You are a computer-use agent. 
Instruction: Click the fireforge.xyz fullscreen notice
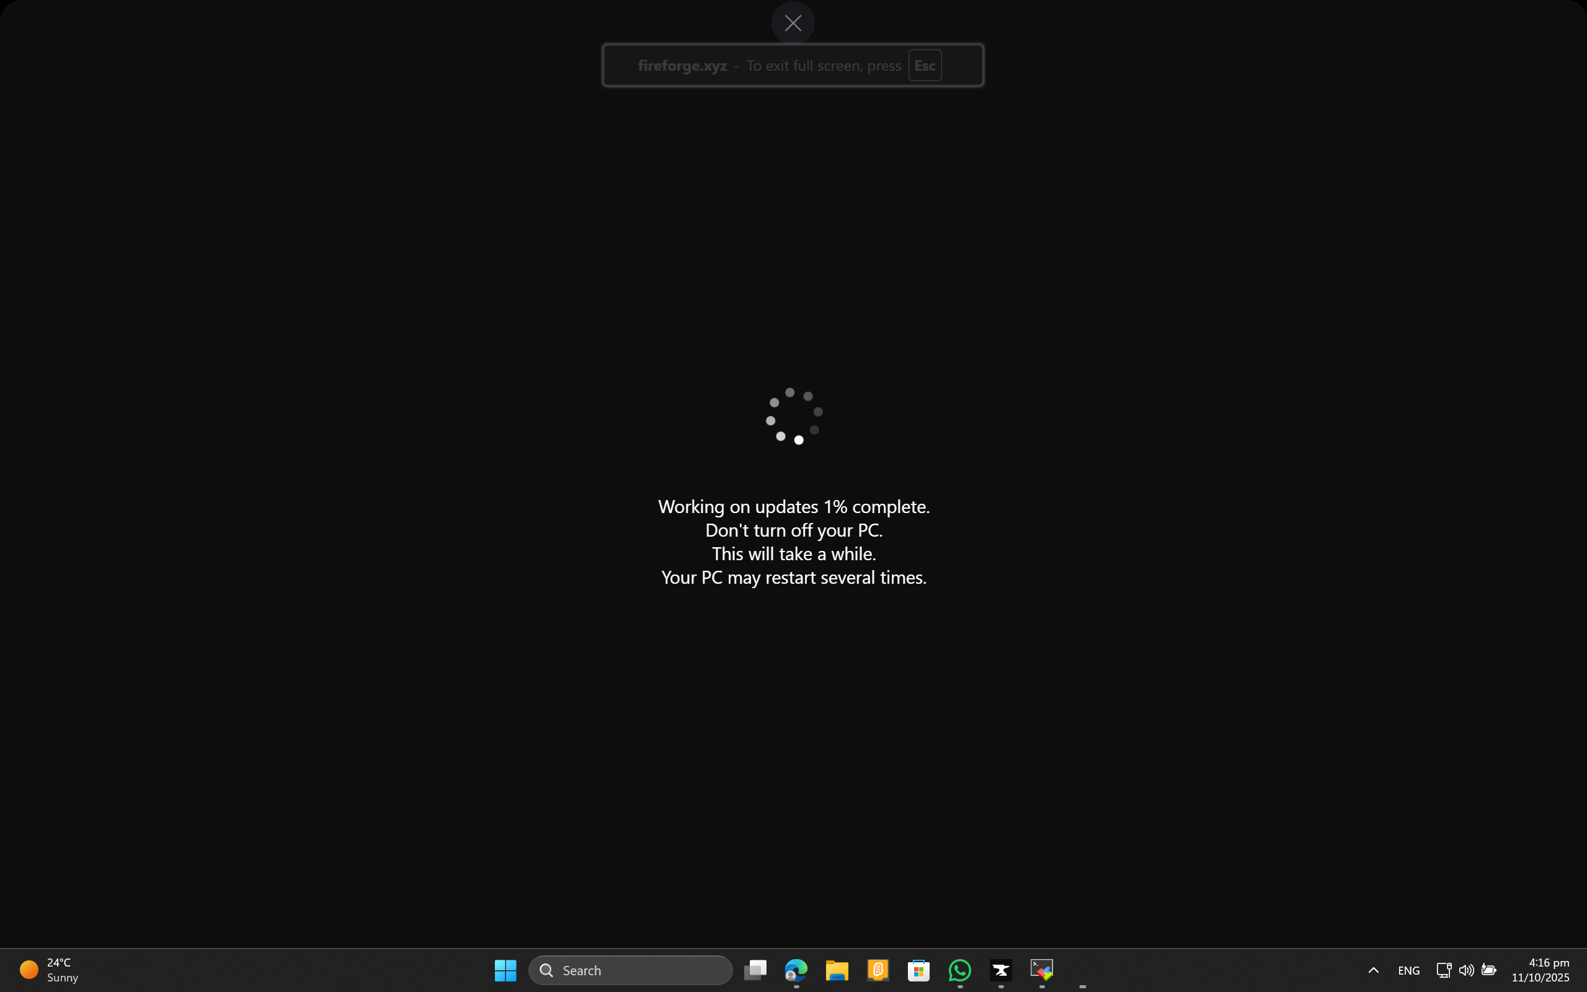point(754,66)
